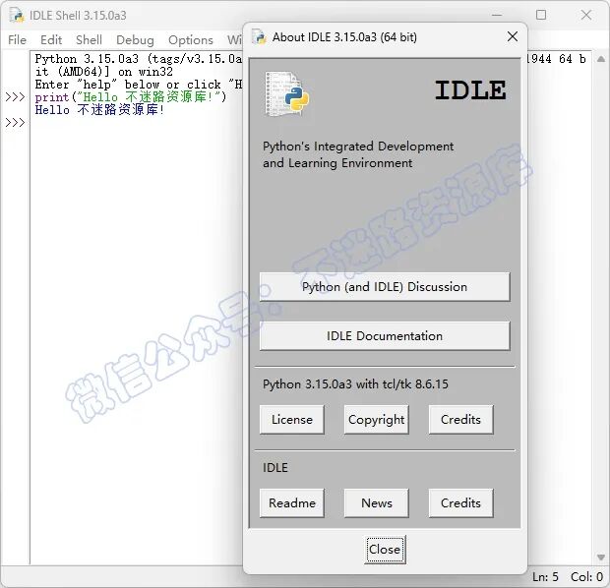The image size is (610, 588).
Task: Click the large 'IDLE' heading in dialog
Action: click(x=470, y=90)
